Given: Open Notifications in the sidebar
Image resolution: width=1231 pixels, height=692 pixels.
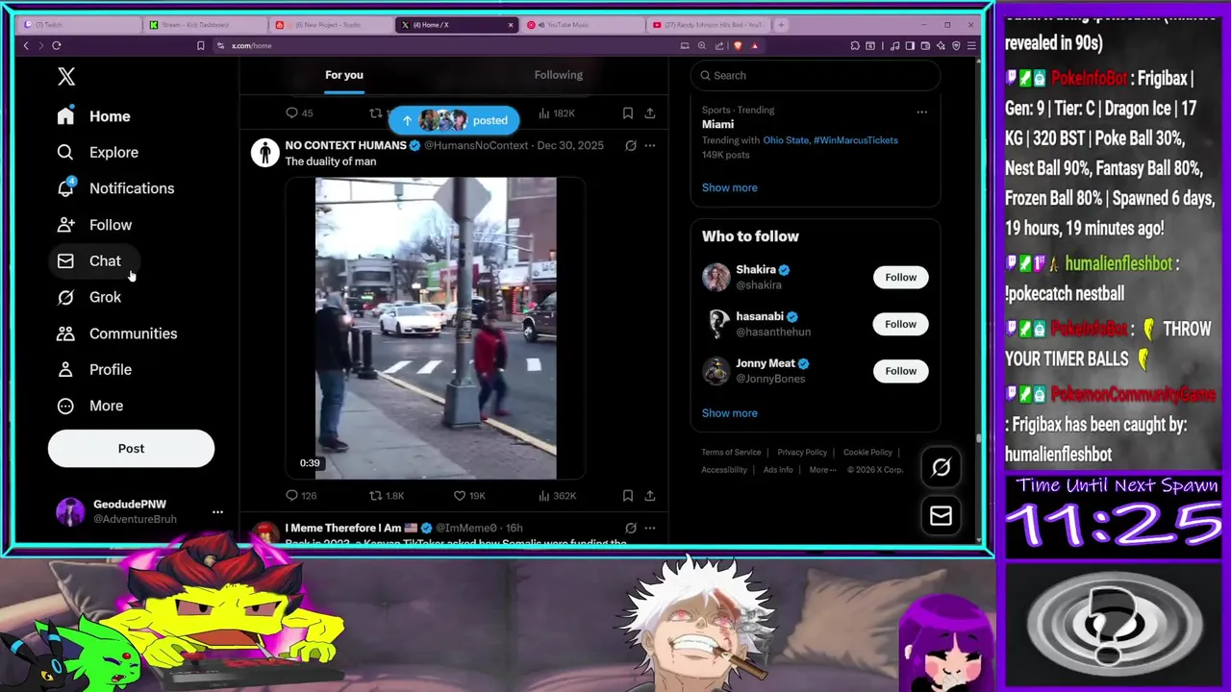Looking at the screenshot, I should click(x=114, y=188).
